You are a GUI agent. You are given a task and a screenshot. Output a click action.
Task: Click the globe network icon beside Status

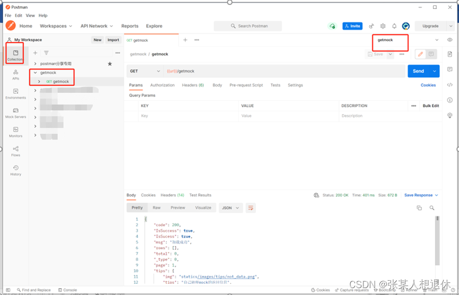316,195
